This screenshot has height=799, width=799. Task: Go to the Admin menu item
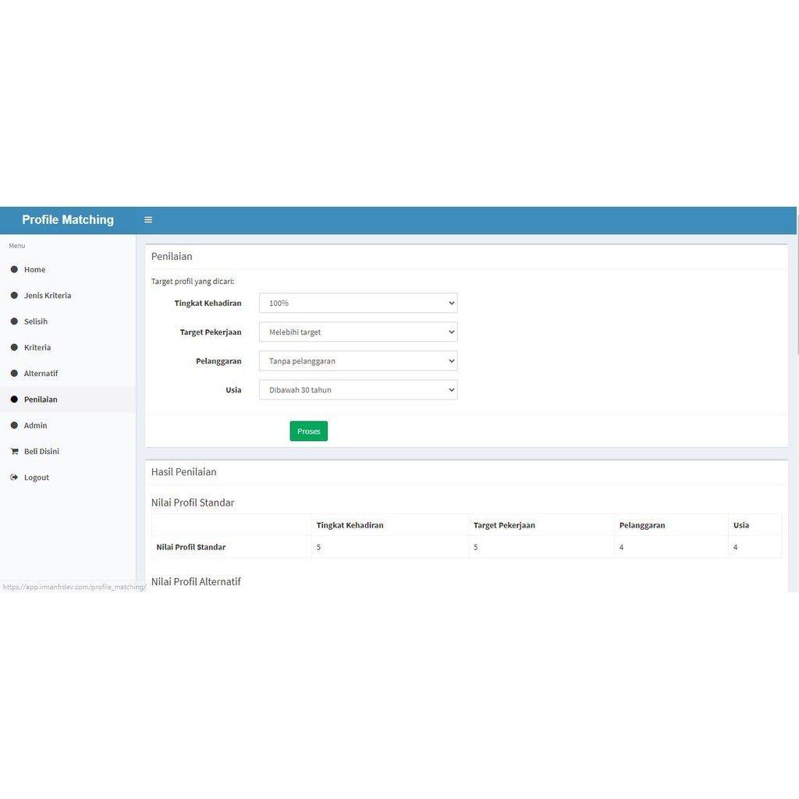pyautogui.click(x=35, y=425)
